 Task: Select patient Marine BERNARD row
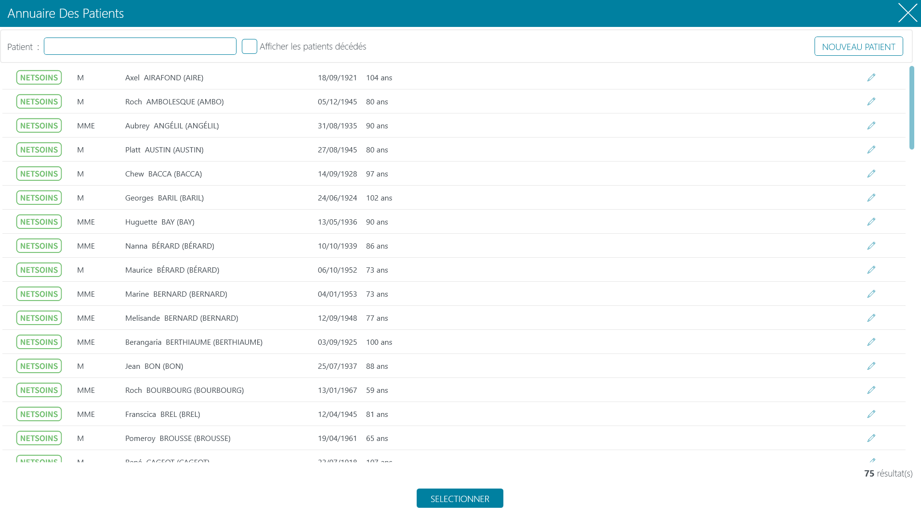coord(454,294)
